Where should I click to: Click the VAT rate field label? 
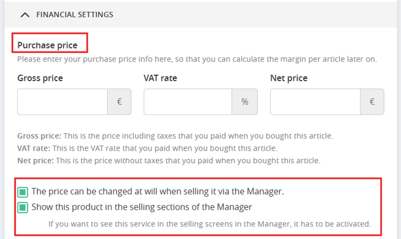coord(160,78)
